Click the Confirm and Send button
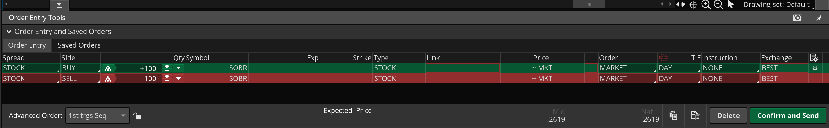Viewport: 829px width, 128px height. click(788, 115)
